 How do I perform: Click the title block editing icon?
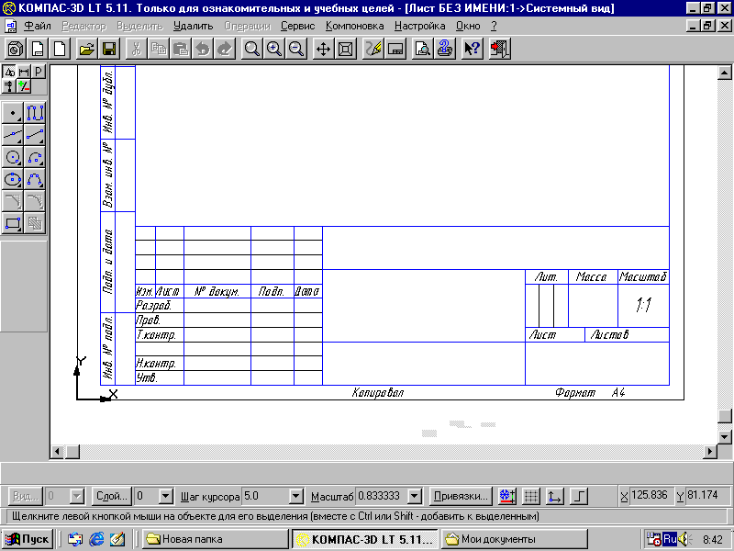395,49
